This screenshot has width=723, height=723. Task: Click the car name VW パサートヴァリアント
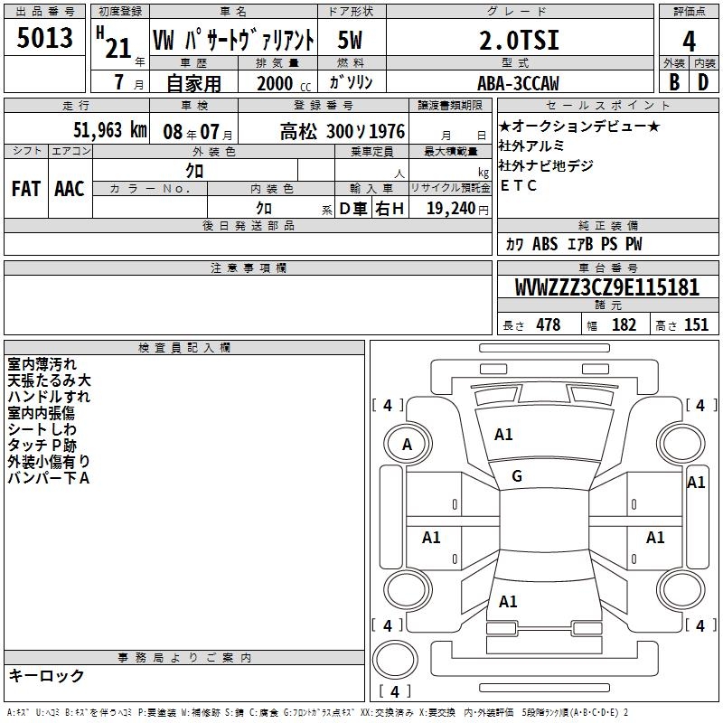point(233,40)
